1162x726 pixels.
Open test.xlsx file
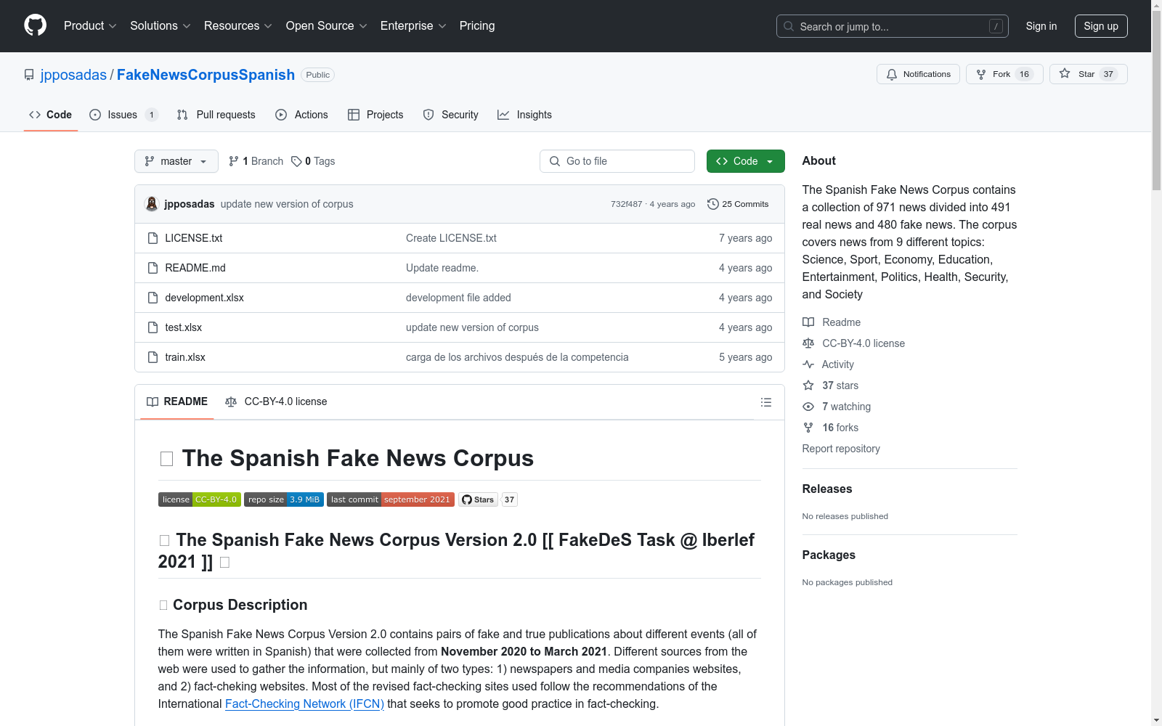click(183, 327)
